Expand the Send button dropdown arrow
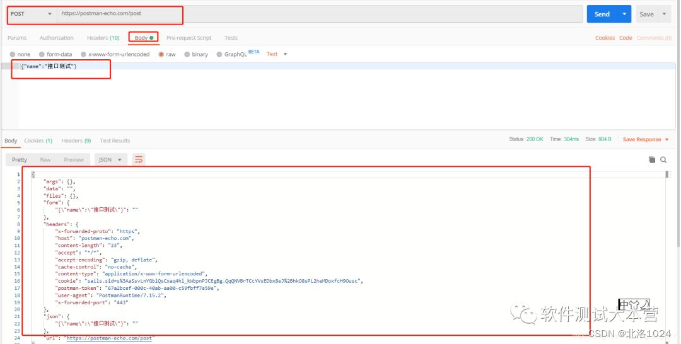 [x=624, y=14]
